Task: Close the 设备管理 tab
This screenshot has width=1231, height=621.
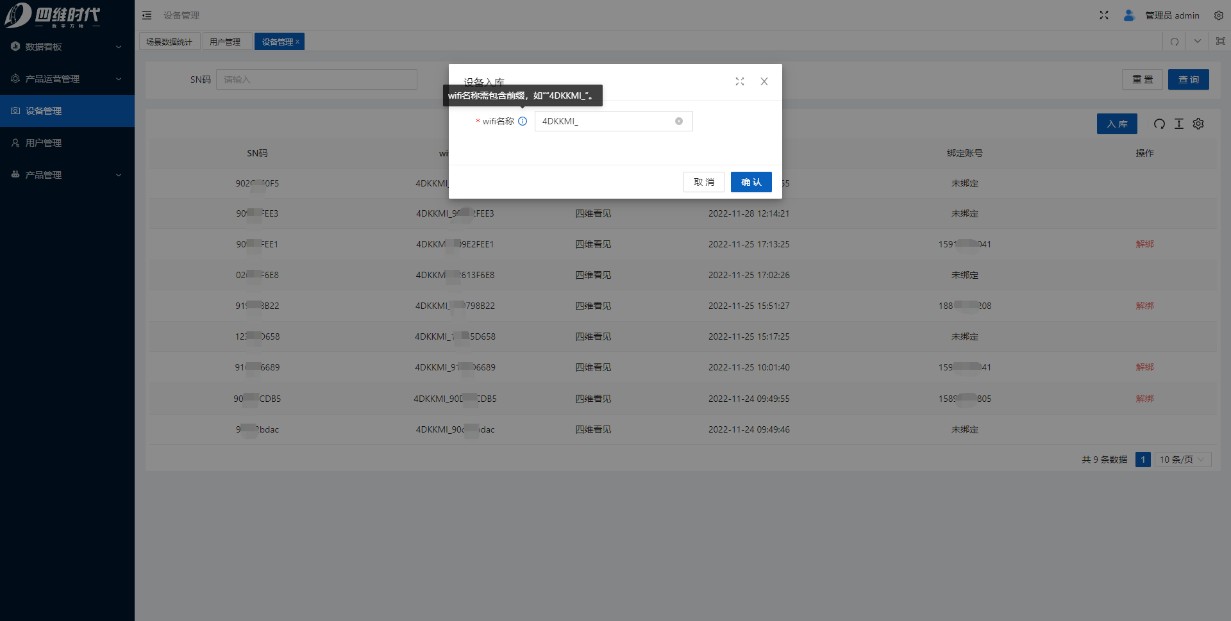Action: [x=297, y=42]
